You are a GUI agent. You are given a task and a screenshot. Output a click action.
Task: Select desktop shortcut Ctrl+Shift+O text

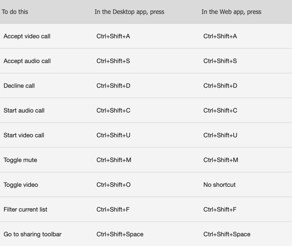[113, 185]
